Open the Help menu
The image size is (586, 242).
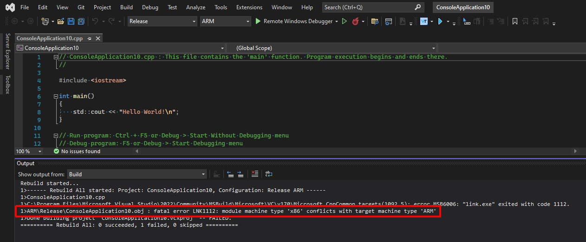point(307,7)
